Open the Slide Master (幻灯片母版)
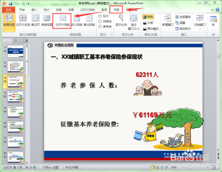 coord(63,20)
